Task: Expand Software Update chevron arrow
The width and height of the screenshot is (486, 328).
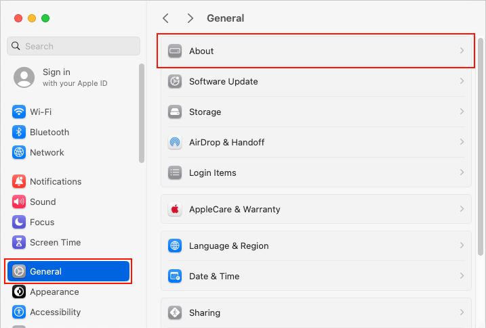Action: pos(462,81)
